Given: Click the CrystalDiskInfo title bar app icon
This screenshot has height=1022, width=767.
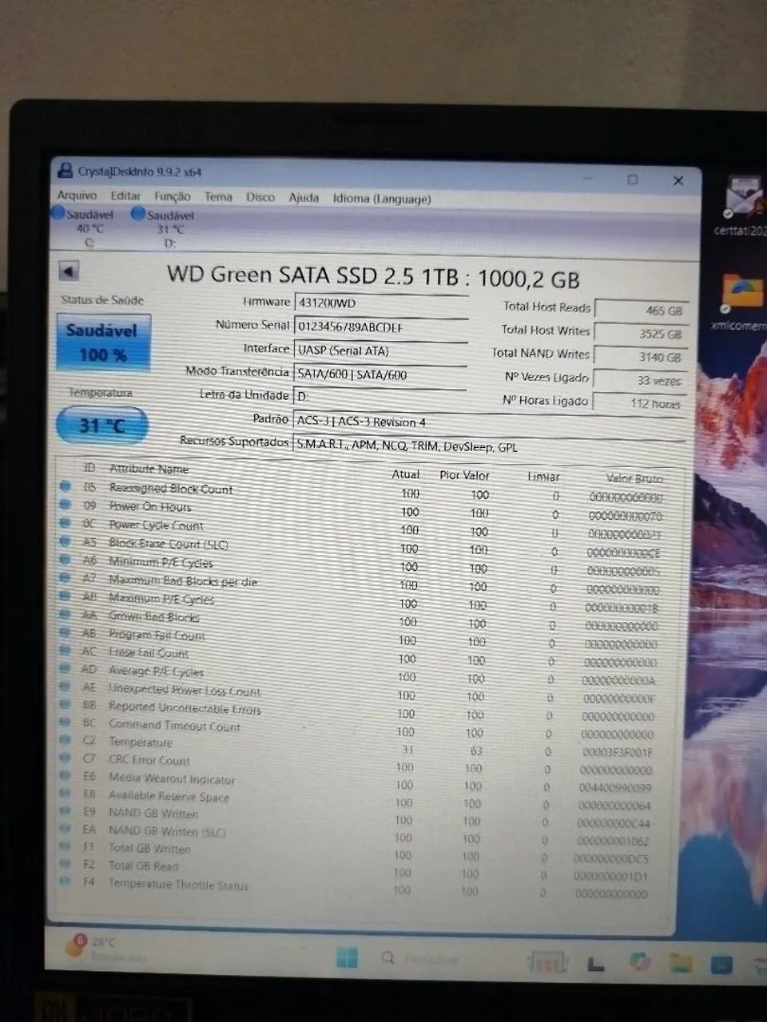Looking at the screenshot, I should tap(65, 171).
